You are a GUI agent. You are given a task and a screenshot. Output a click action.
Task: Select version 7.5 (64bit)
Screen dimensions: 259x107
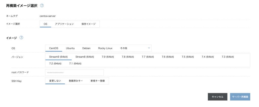coord(188,57)
